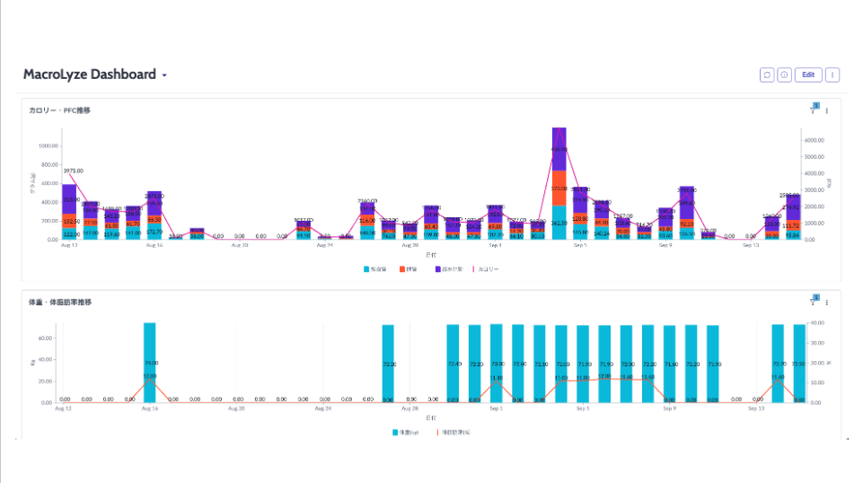Image resolution: width=863 pixels, height=483 pixels.
Task: Open the dashboard info icon
Action: pos(784,75)
